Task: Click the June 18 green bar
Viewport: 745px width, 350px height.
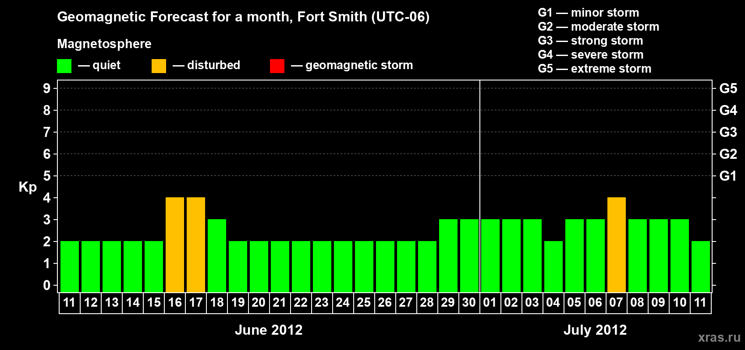Action: 217,255
